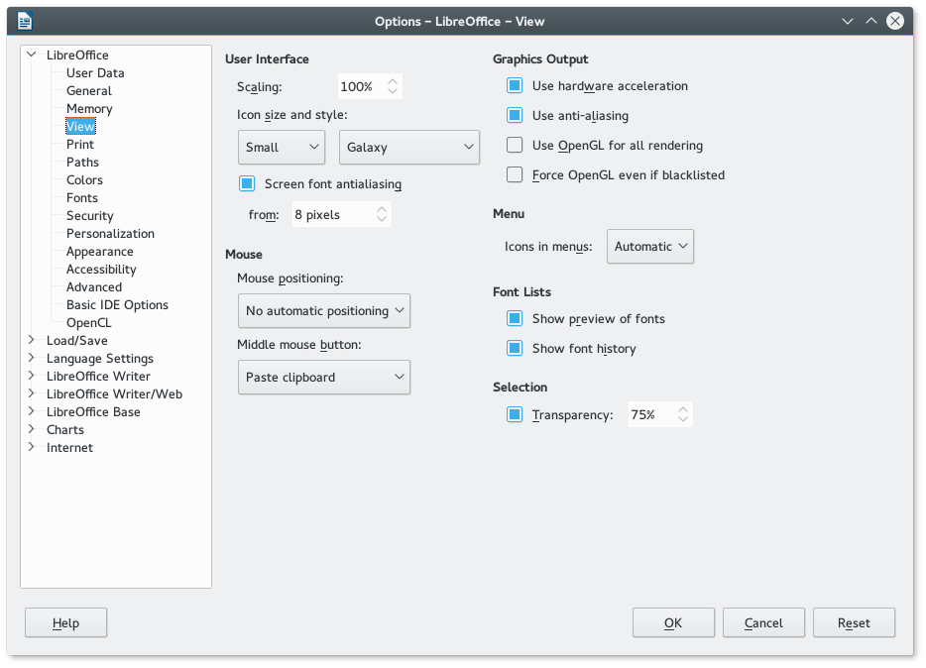Toggle Show font history checkbox
This screenshot has width=926, height=668.
515,348
